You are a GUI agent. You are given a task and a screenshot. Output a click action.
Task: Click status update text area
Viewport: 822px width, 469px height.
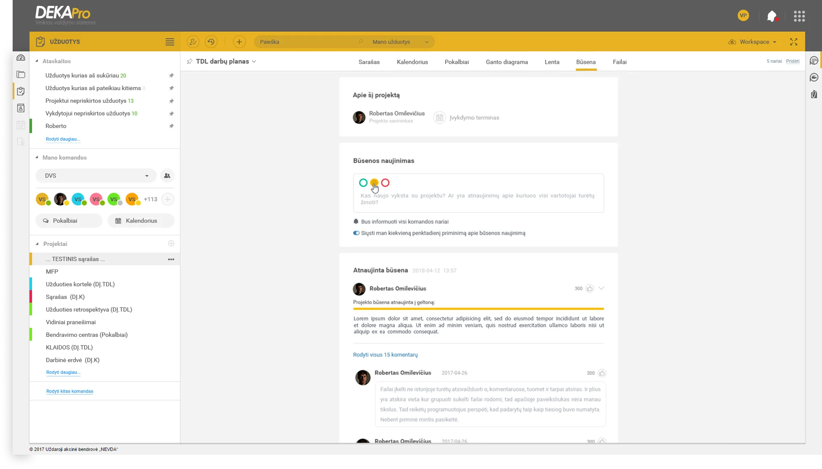478,193
